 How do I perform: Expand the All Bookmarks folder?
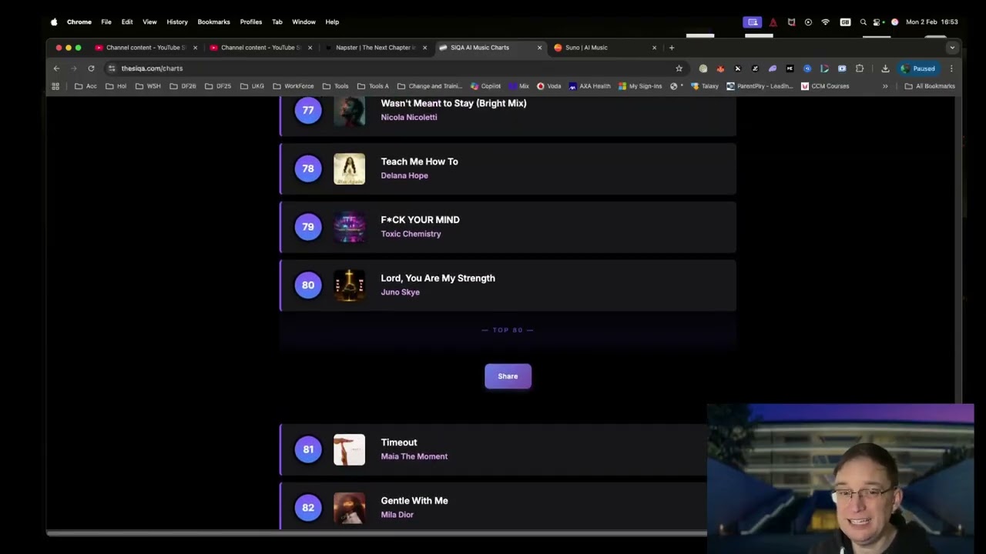pyautogui.click(x=930, y=86)
